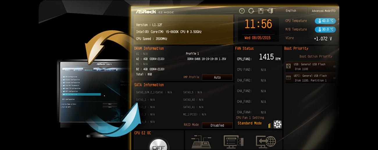Open the English language selector
Viewport: 378px width, 150px height.
point(291,11)
